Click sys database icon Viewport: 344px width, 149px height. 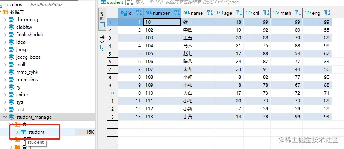coord(11,102)
